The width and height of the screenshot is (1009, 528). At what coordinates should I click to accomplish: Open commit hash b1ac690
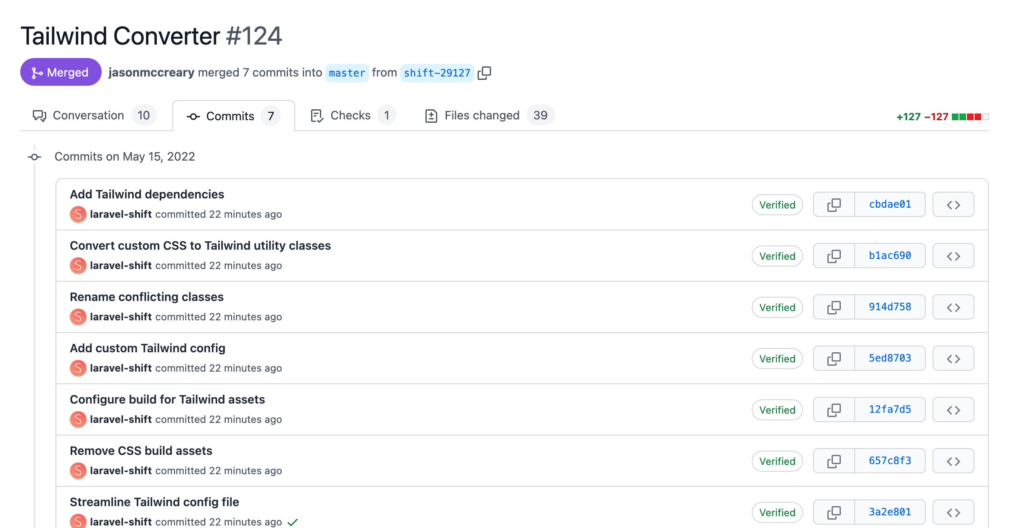(x=890, y=256)
